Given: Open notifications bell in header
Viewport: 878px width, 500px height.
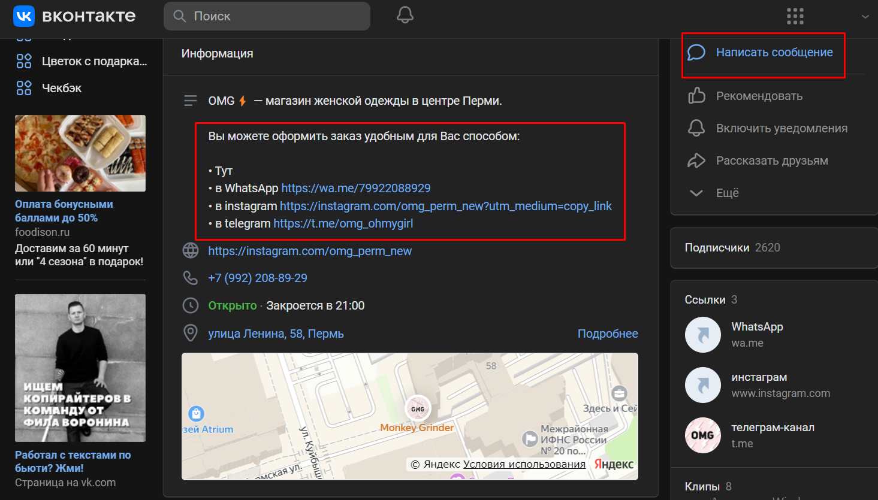Looking at the screenshot, I should pos(405,15).
